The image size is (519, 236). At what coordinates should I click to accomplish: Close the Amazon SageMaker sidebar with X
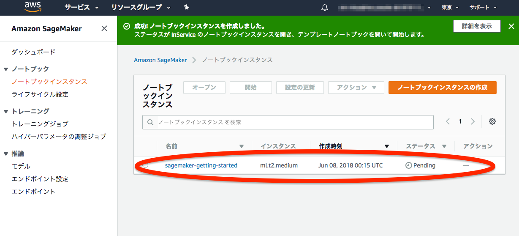tap(104, 28)
